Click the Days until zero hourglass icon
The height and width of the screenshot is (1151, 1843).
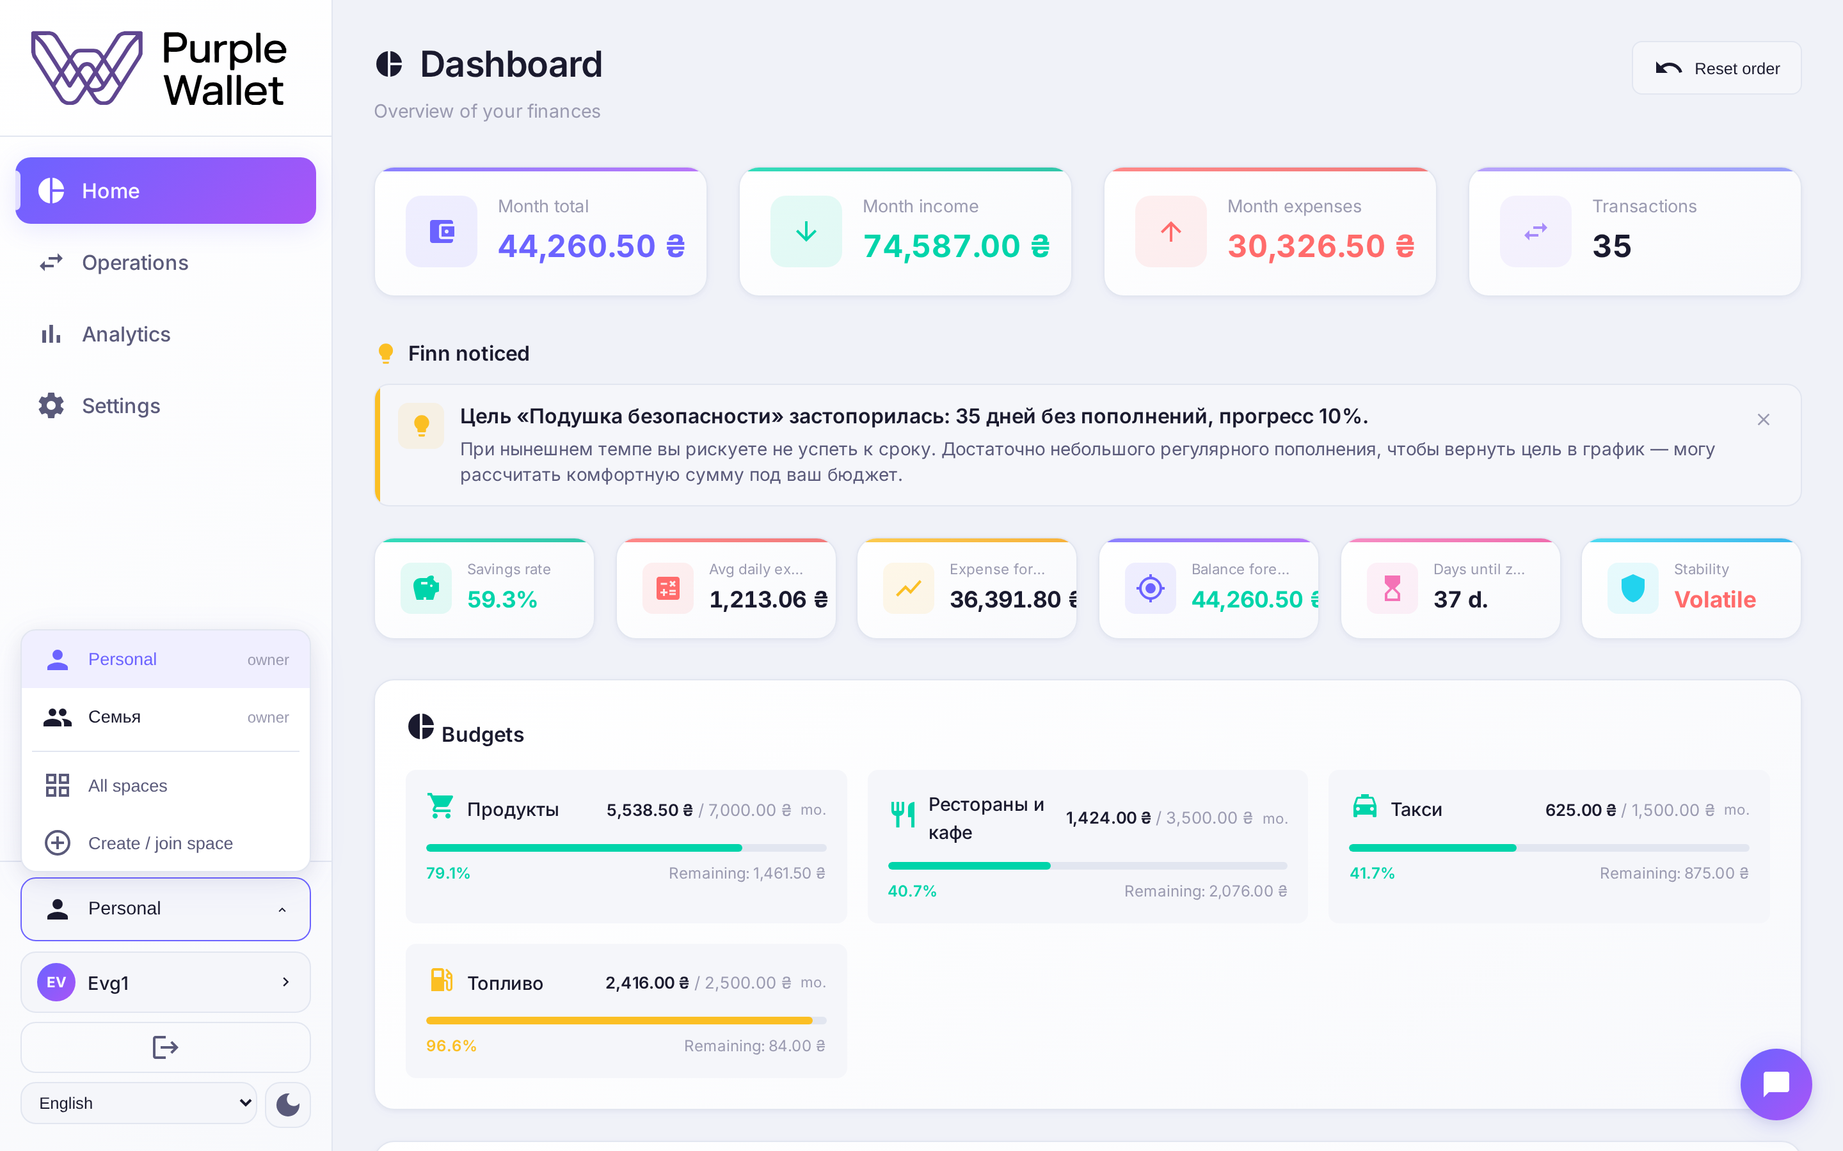(x=1392, y=588)
